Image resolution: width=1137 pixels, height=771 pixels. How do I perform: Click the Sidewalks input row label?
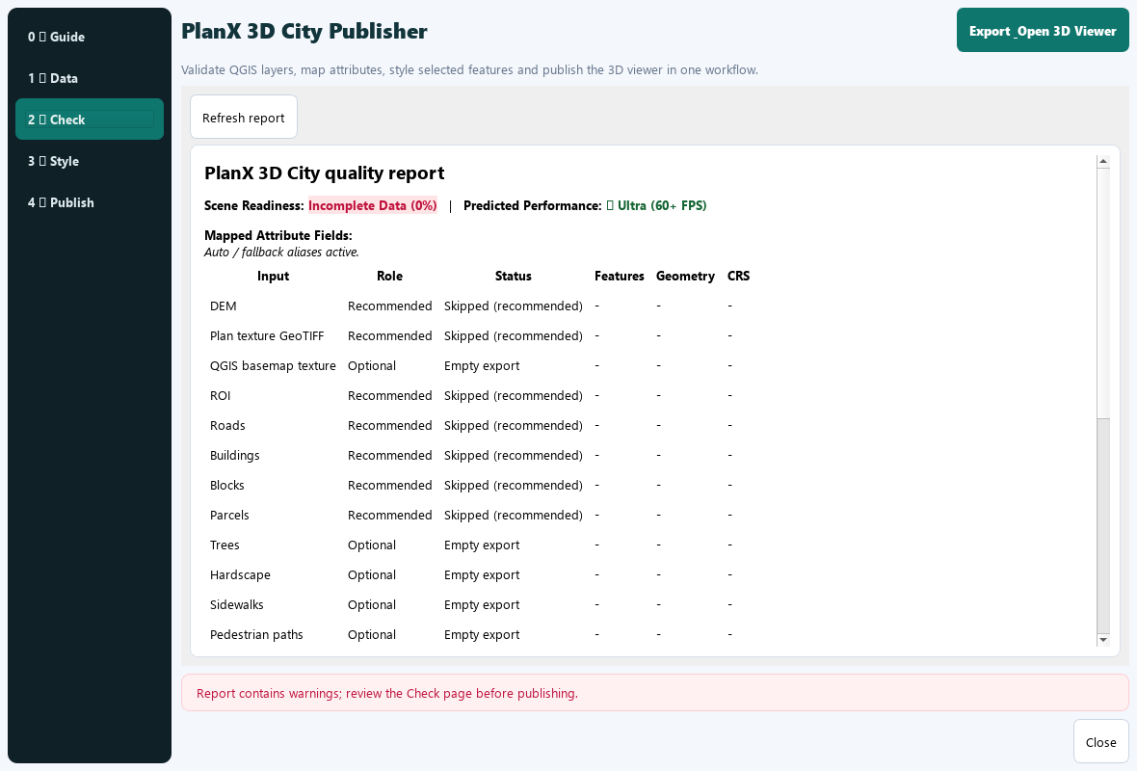tap(236, 604)
